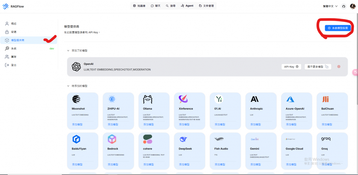358x175 pixels.
Task: Click the Ollama llama icon
Action: coord(148,99)
